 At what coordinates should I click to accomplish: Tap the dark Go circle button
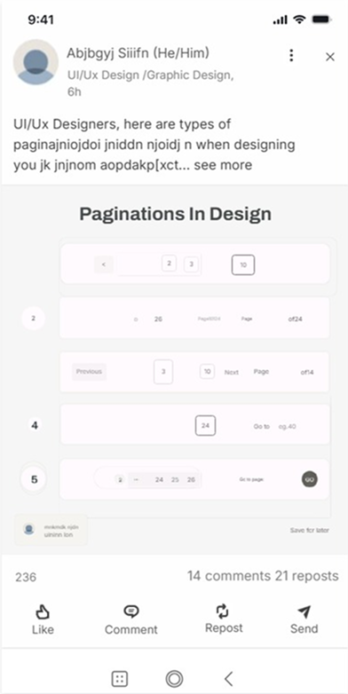pos(310,480)
